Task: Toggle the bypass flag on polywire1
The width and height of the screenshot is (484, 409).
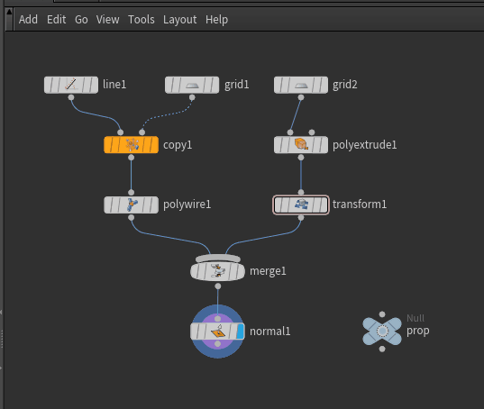Action: click(x=109, y=204)
